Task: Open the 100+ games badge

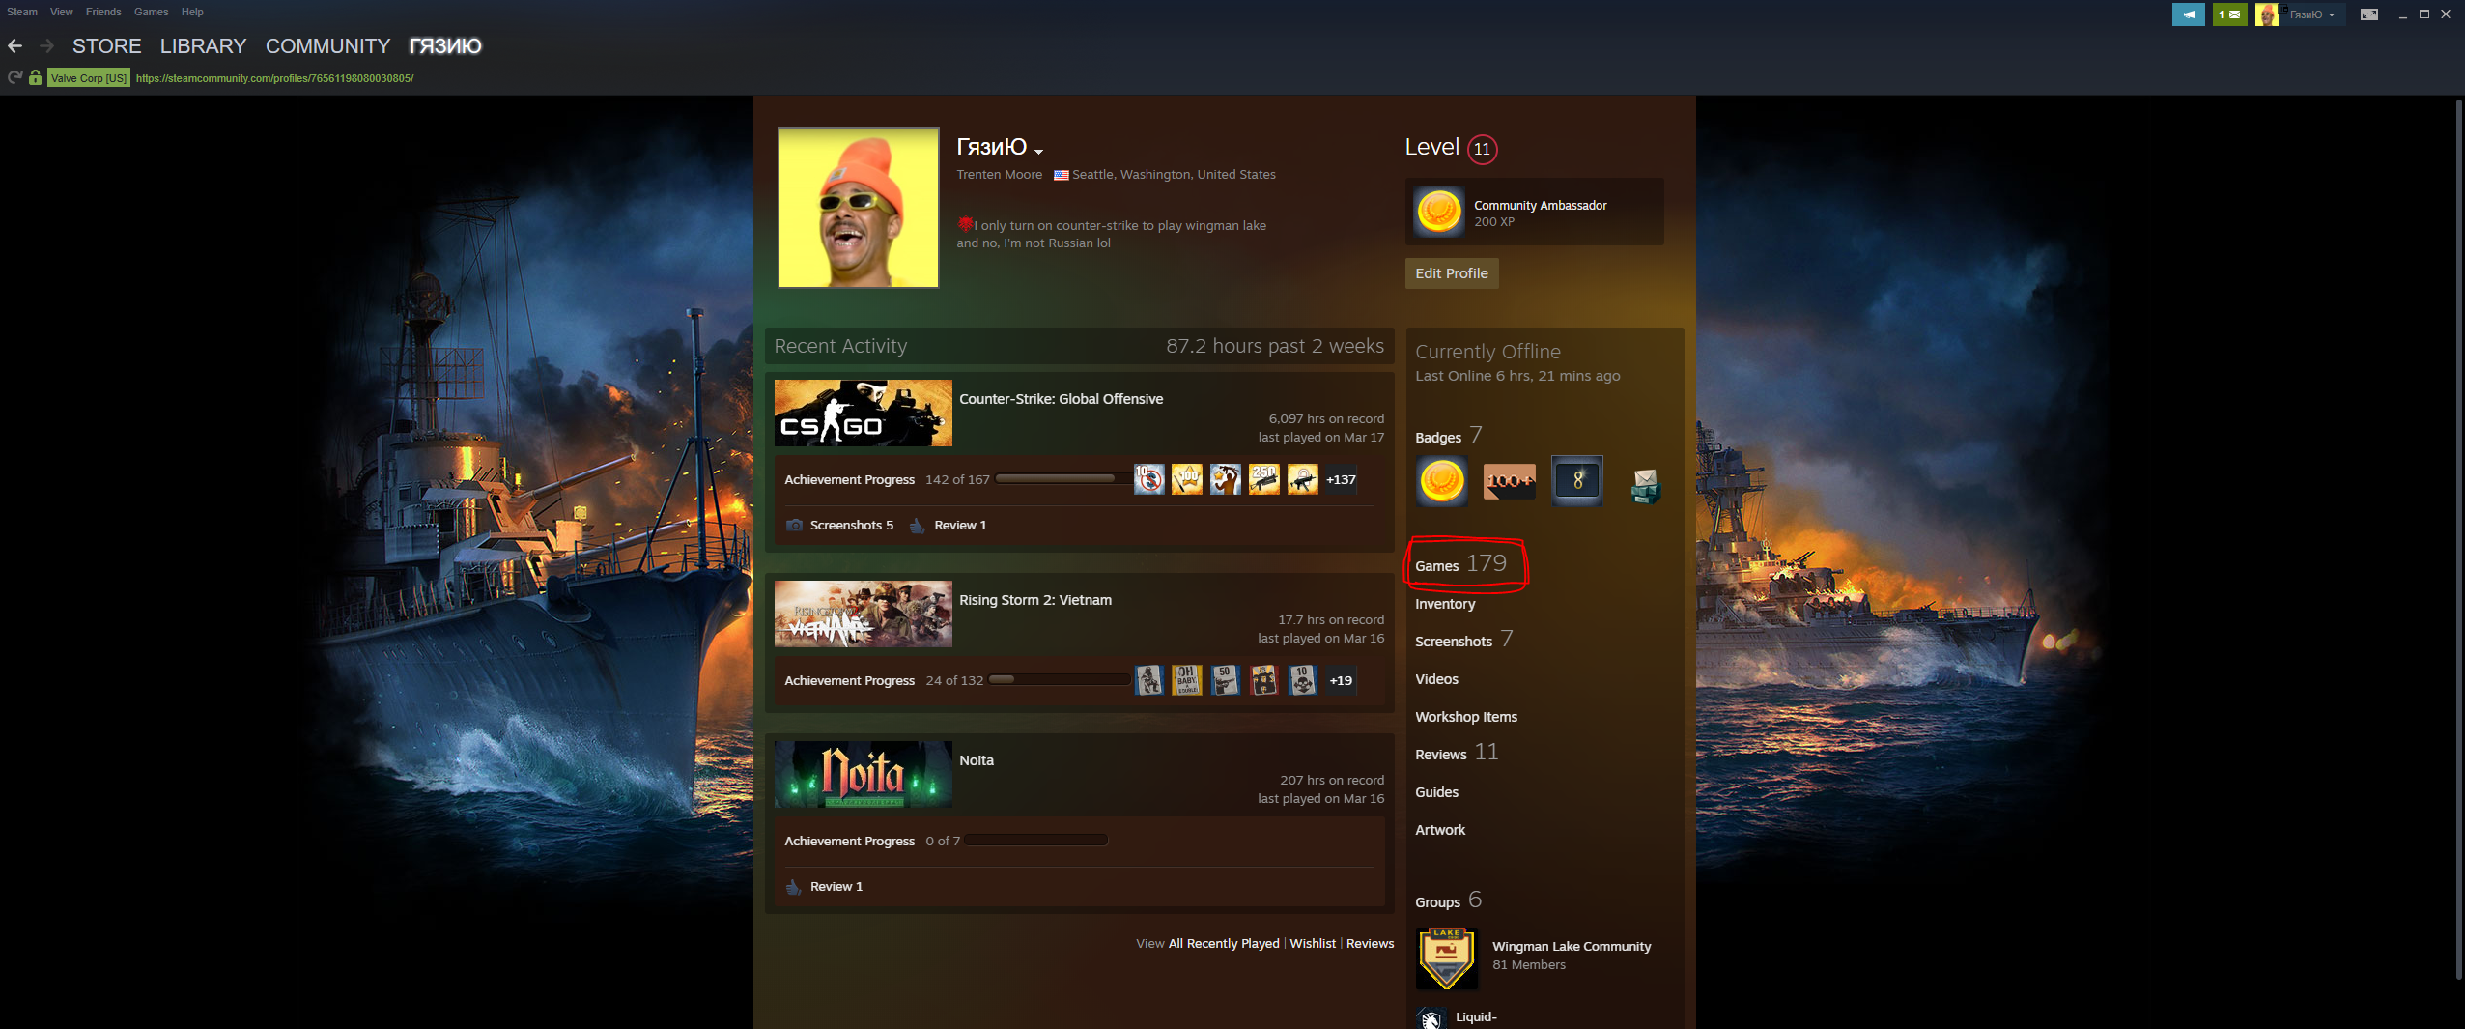Action: click(x=1509, y=480)
